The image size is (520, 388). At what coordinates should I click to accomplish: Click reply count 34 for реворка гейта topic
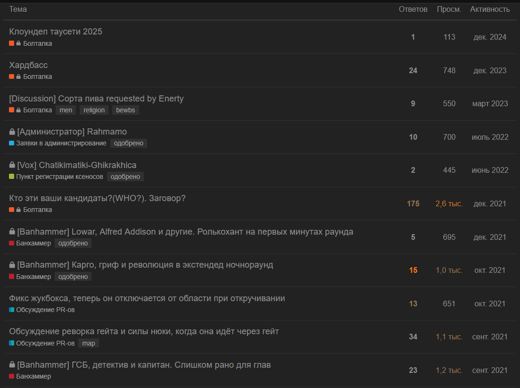pos(413,337)
